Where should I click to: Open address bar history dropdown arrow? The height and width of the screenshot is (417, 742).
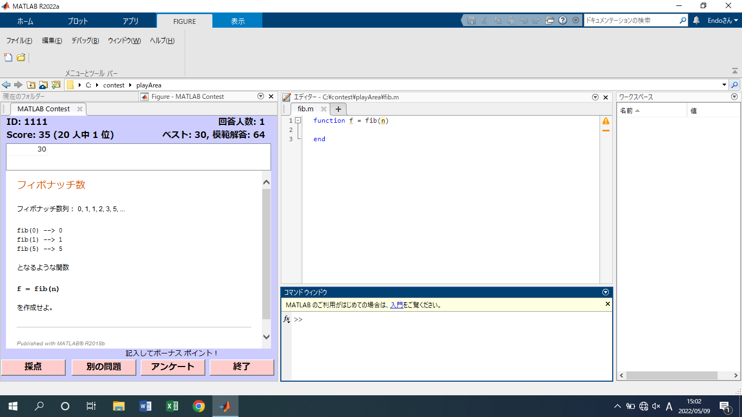724,85
